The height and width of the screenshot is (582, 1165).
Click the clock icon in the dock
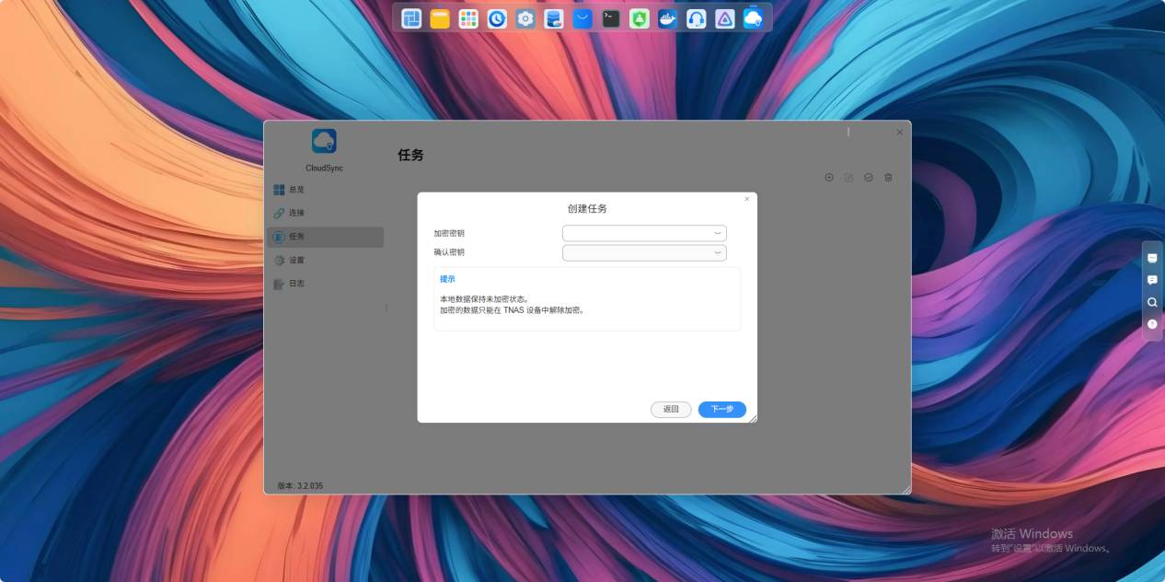(496, 17)
